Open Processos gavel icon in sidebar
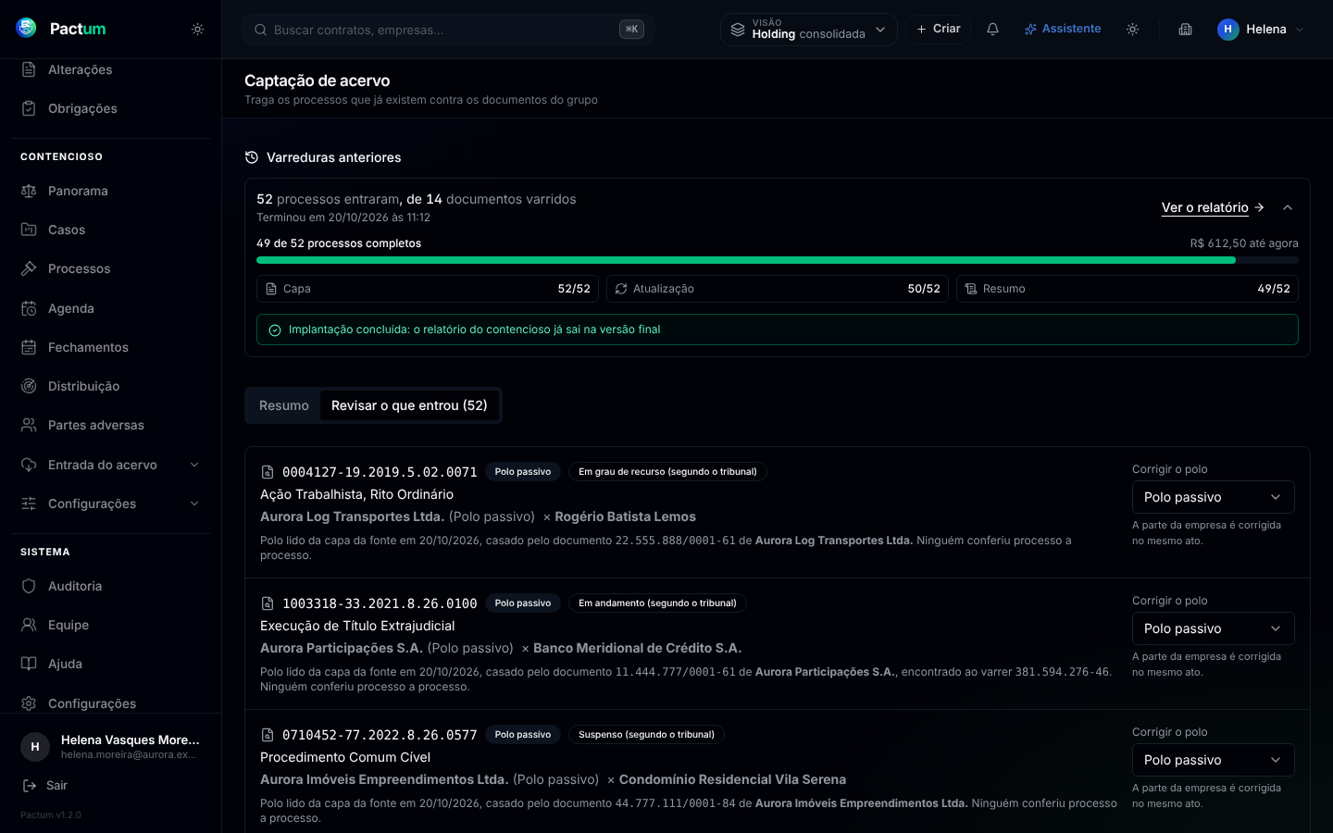Viewport: 1333px width, 833px height. tap(29, 268)
